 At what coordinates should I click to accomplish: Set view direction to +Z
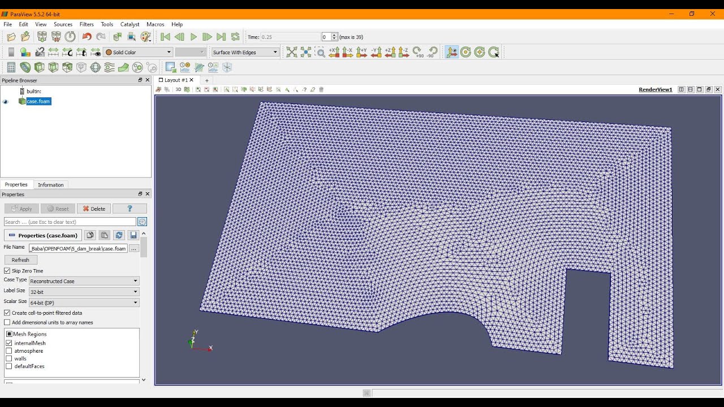(x=390, y=52)
